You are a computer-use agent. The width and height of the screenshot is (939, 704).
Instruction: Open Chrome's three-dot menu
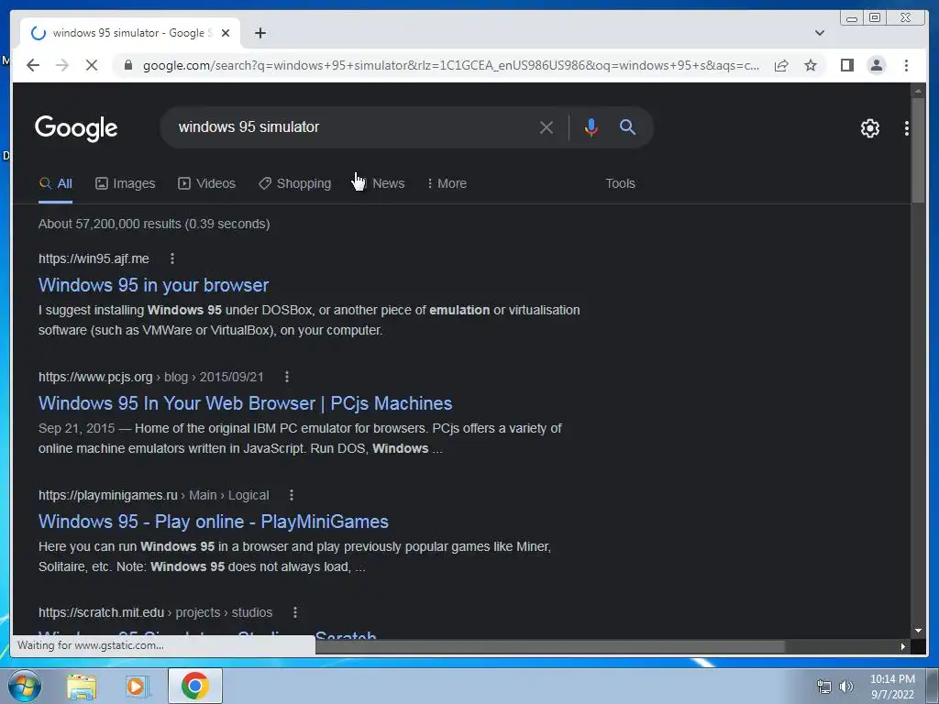click(x=906, y=65)
